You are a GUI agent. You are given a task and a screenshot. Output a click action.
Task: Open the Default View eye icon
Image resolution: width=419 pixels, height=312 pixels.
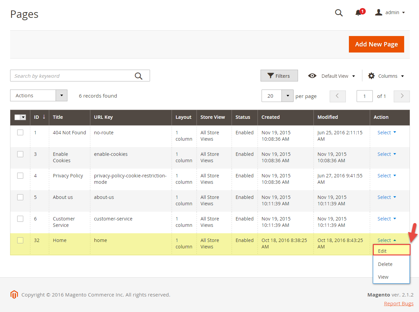coord(312,76)
